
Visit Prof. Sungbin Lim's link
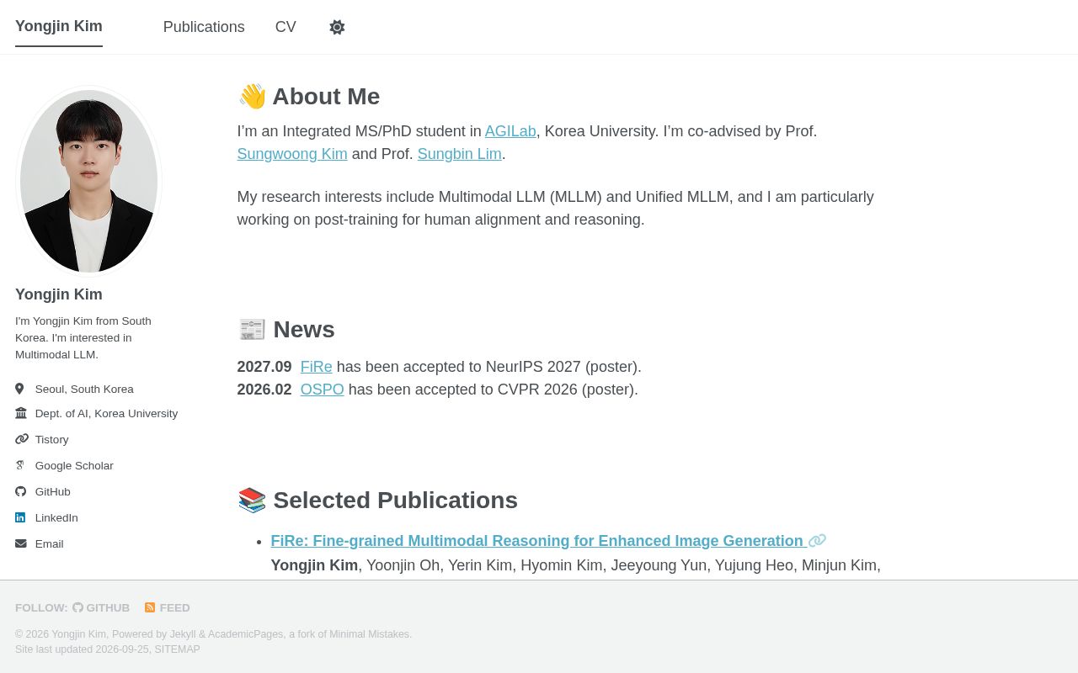point(460,154)
